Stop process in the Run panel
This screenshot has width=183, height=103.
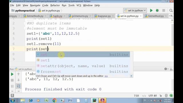12,80
